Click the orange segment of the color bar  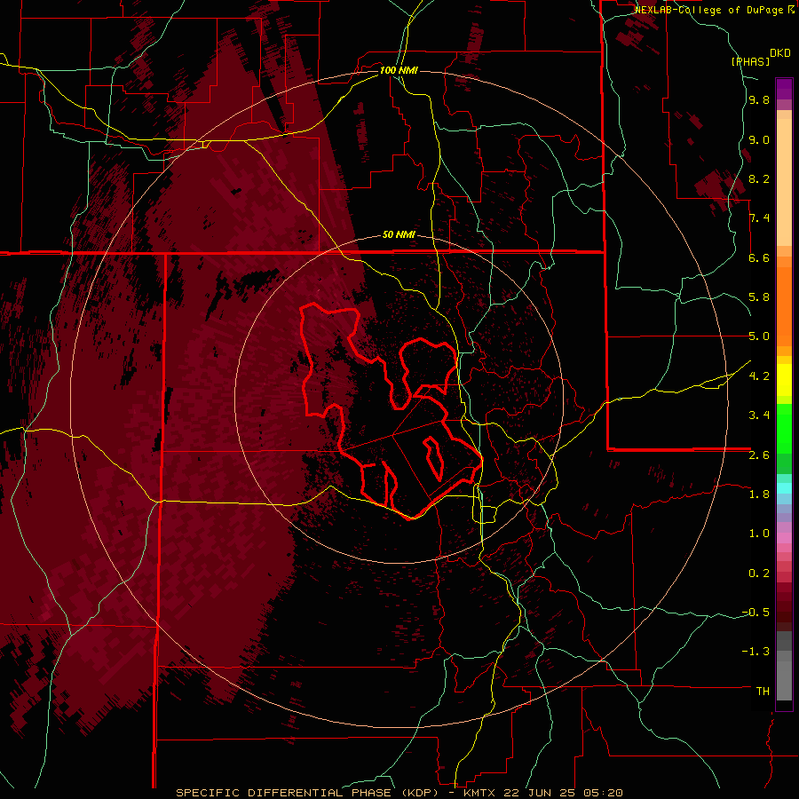click(784, 305)
